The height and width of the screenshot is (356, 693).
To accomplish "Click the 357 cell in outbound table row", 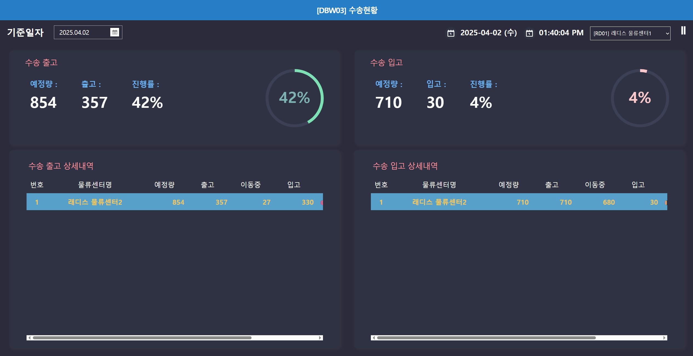I will click(221, 202).
